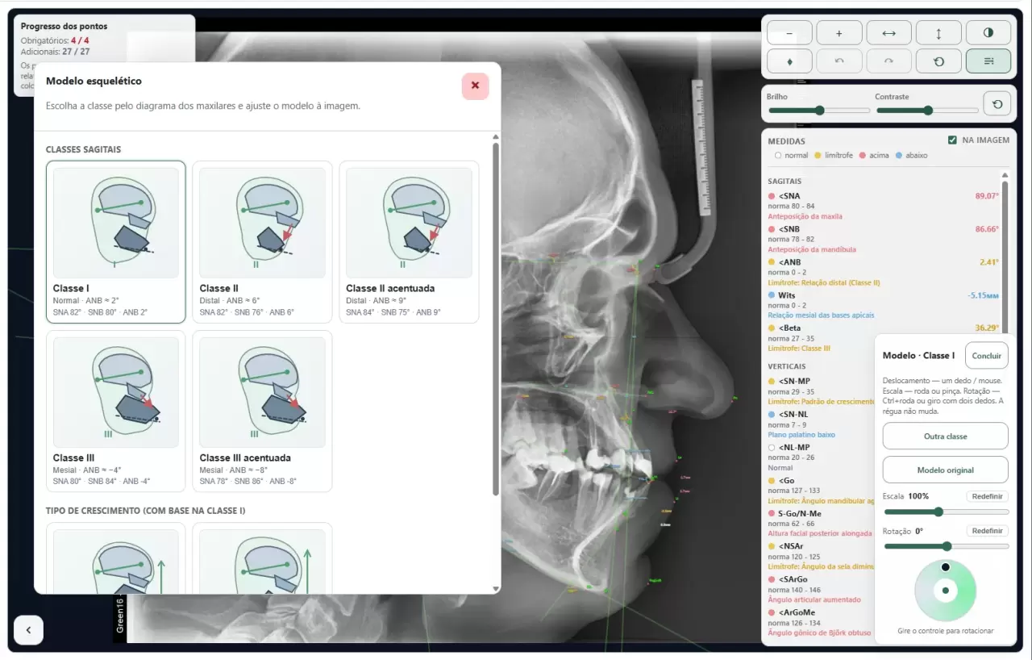Click the <NSAr measurement row
The image size is (1032, 660).
tap(820, 556)
